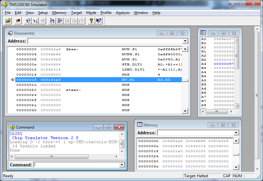Click the Step Into braces toolbar icon
The image size is (263, 181).
52,21
